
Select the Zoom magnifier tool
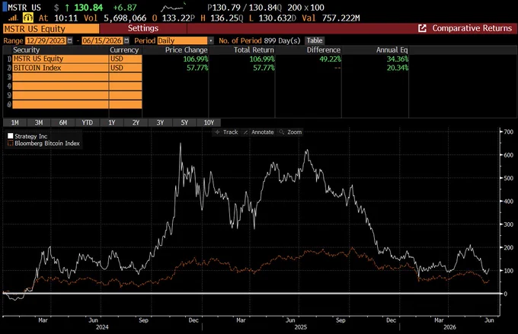(x=290, y=132)
